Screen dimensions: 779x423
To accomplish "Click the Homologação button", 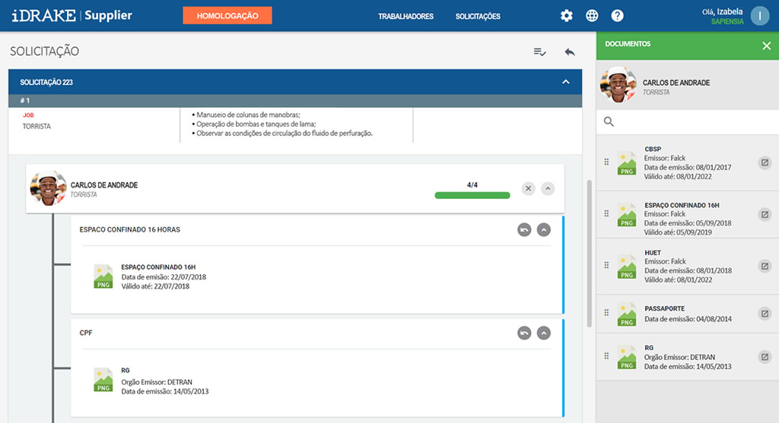I will (227, 15).
